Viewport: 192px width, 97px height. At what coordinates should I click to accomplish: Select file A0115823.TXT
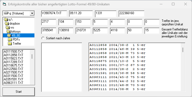[x=17, y=59]
